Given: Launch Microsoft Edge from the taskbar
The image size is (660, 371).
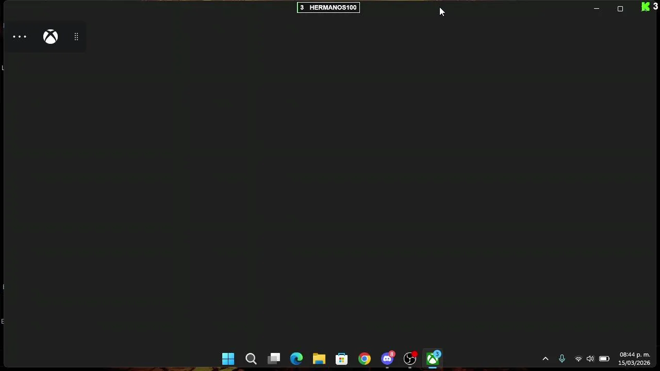Looking at the screenshot, I should pos(296,359).
